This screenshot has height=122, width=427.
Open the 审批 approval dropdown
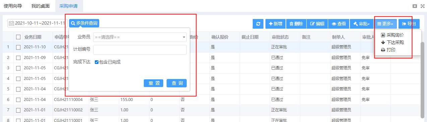pos(361,24)
